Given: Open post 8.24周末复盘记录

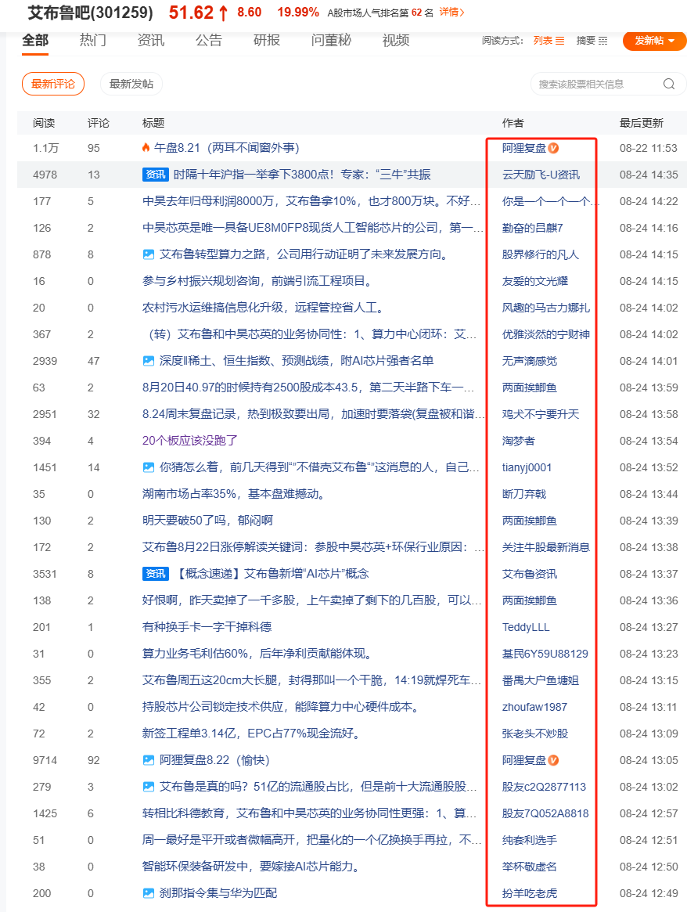Looking at the screenshot, I should [x=313, y=414].
